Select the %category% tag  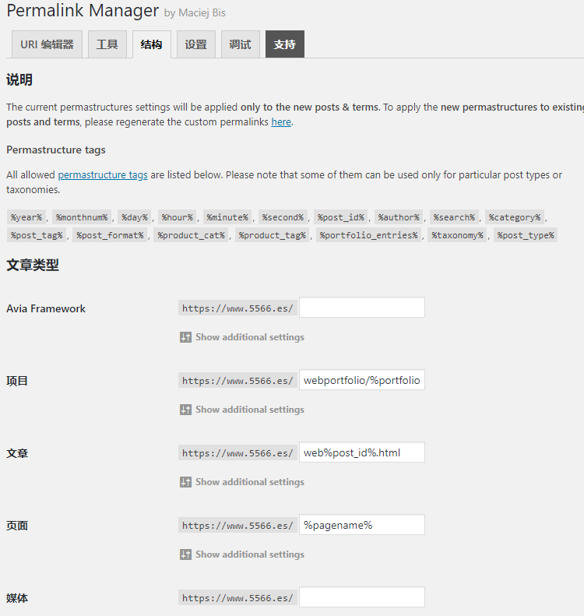point(515,217)
